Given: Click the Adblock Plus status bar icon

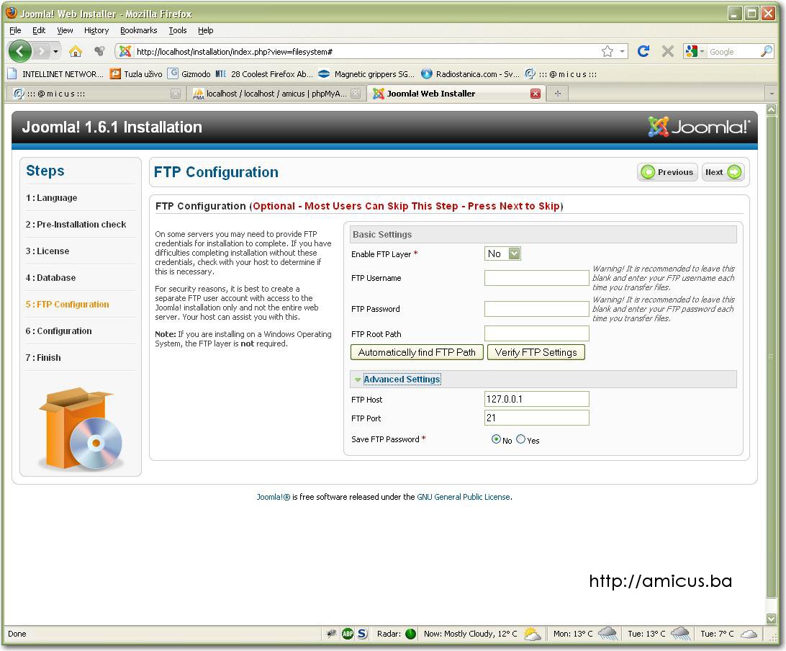Looking at the screenshot, I should point(348,634).
